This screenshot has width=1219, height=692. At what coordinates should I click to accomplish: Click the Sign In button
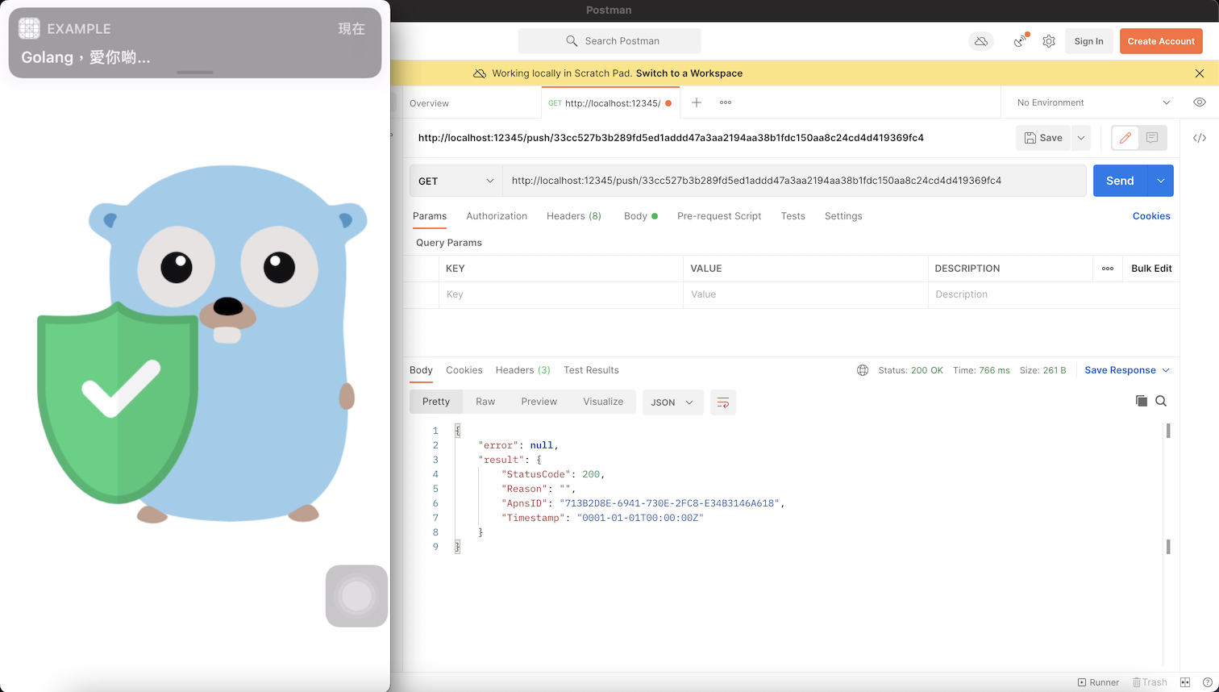coord(1088,41)
